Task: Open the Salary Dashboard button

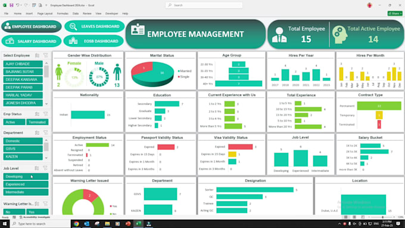Action: [32, 41]
